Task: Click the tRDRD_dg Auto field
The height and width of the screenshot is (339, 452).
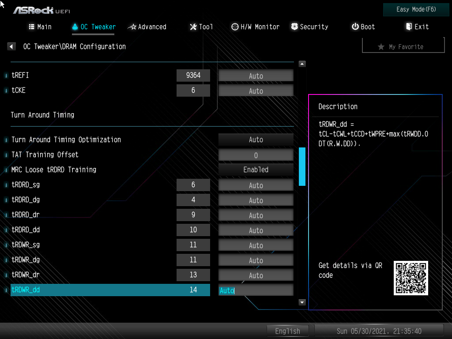Action: click(256, 200)
